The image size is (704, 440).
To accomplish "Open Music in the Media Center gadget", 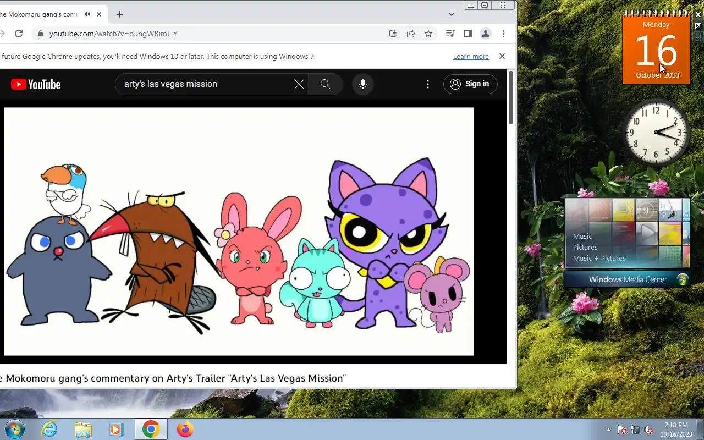I will [582, 236].
